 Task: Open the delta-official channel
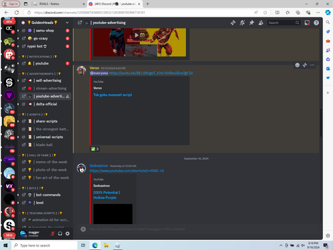45,104
